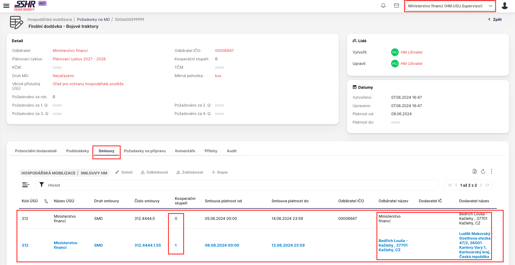
Task: Sort by Kód ÚSÚ column arrow
Action: pyautogui.click(x=46, y=201)
